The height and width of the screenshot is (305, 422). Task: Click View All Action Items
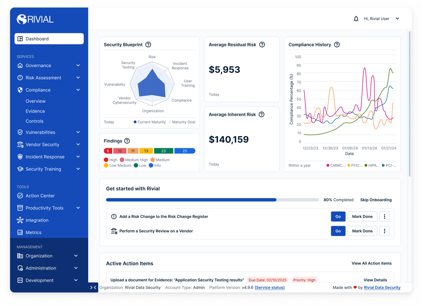click(371, 263)
